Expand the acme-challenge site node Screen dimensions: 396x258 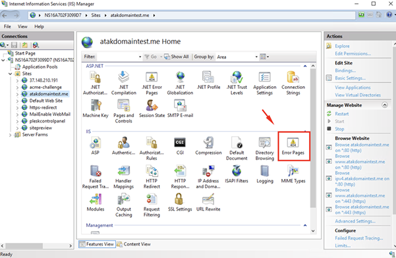17,88
